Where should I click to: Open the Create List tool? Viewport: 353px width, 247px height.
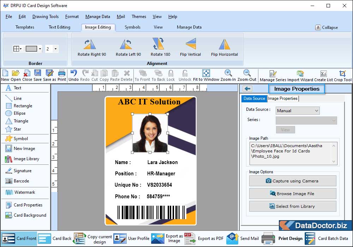(x=323, y=76)
